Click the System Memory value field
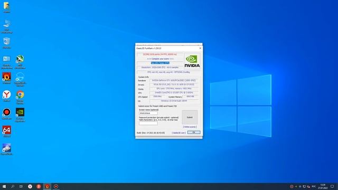The image size is (338, 190). (190, 97)
